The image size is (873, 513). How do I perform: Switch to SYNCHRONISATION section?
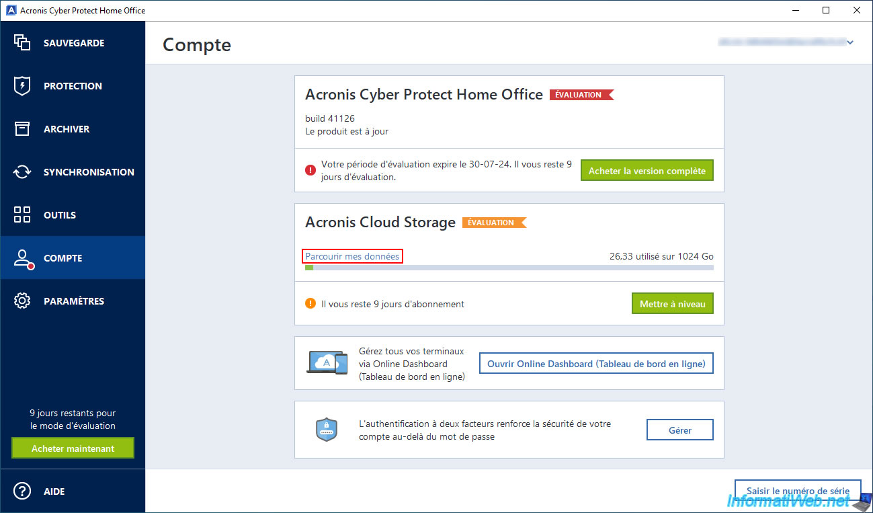pyautogui.click(x=73, y=172)
